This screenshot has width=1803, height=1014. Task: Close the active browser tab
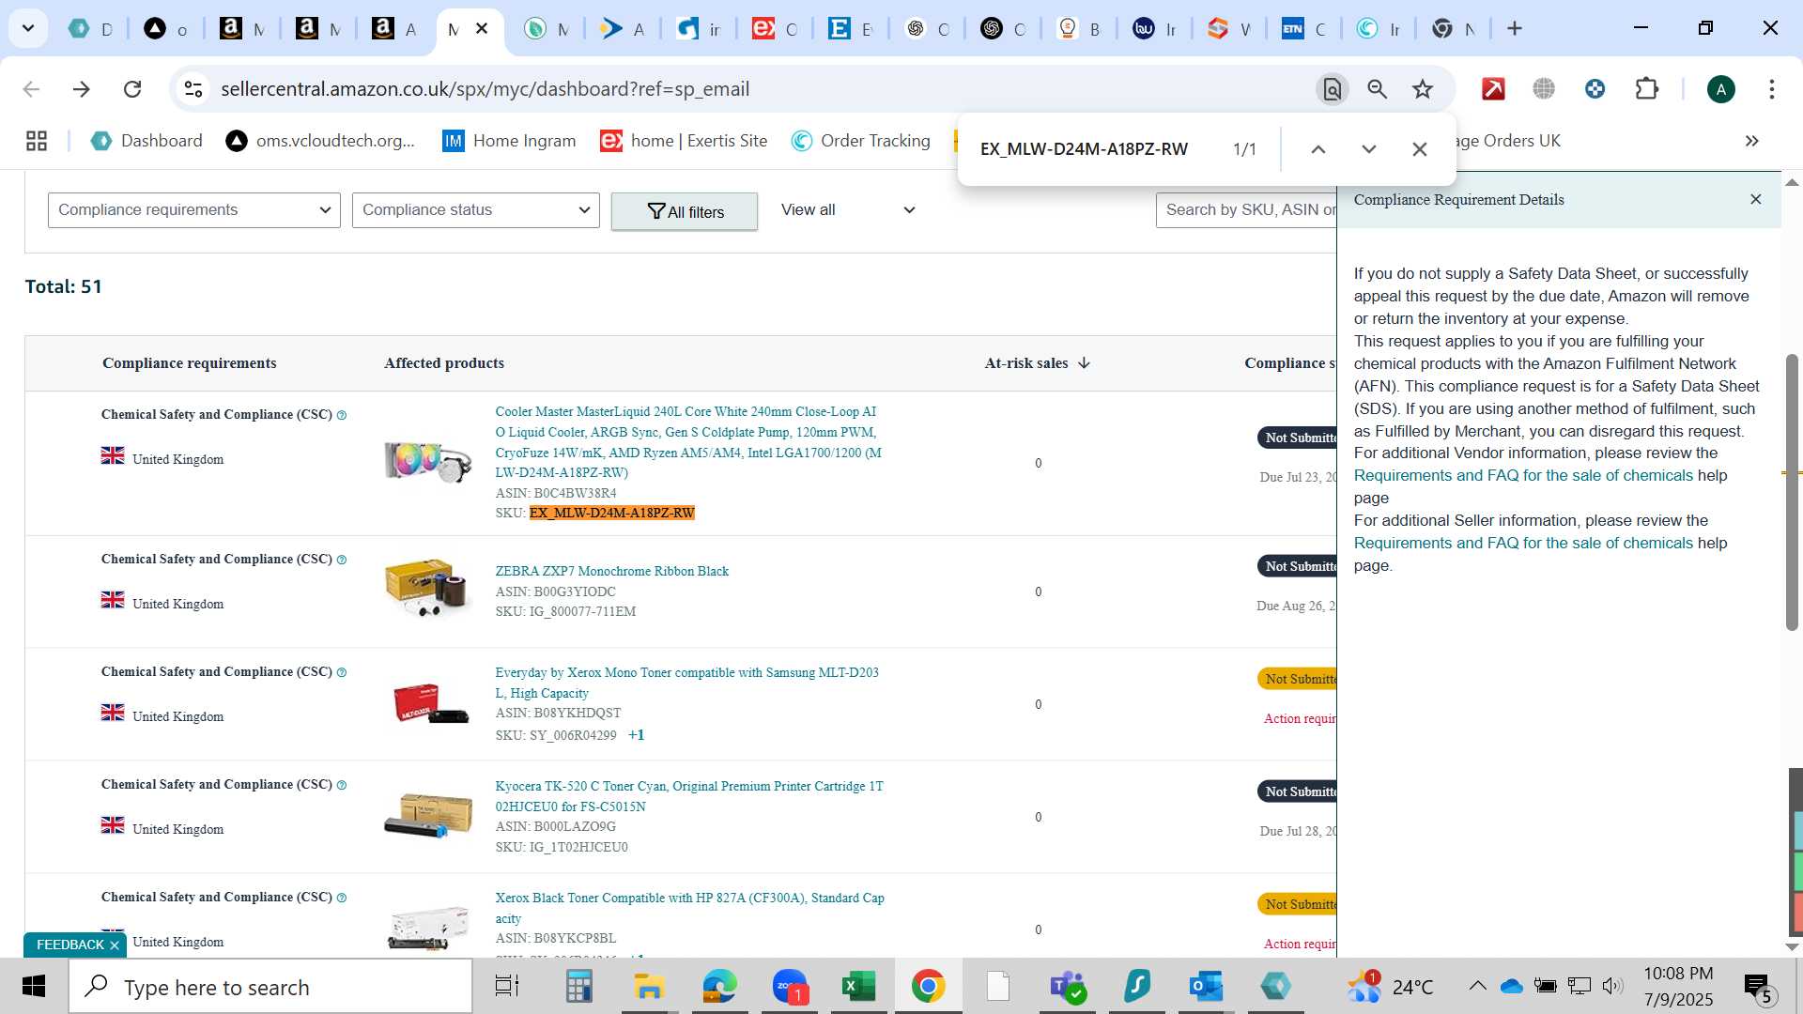click(482, 29)
